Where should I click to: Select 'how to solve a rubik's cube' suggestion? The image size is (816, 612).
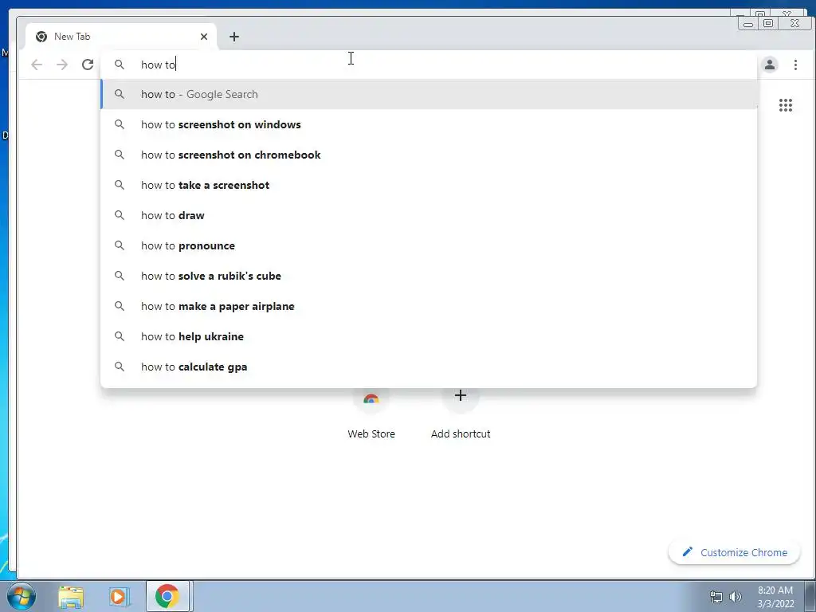(x=429, y=276)
